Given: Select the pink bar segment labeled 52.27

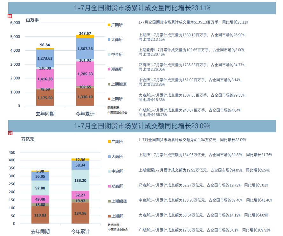Looking at the screenshot, I should pyautogui.click(x=80, y=195).
